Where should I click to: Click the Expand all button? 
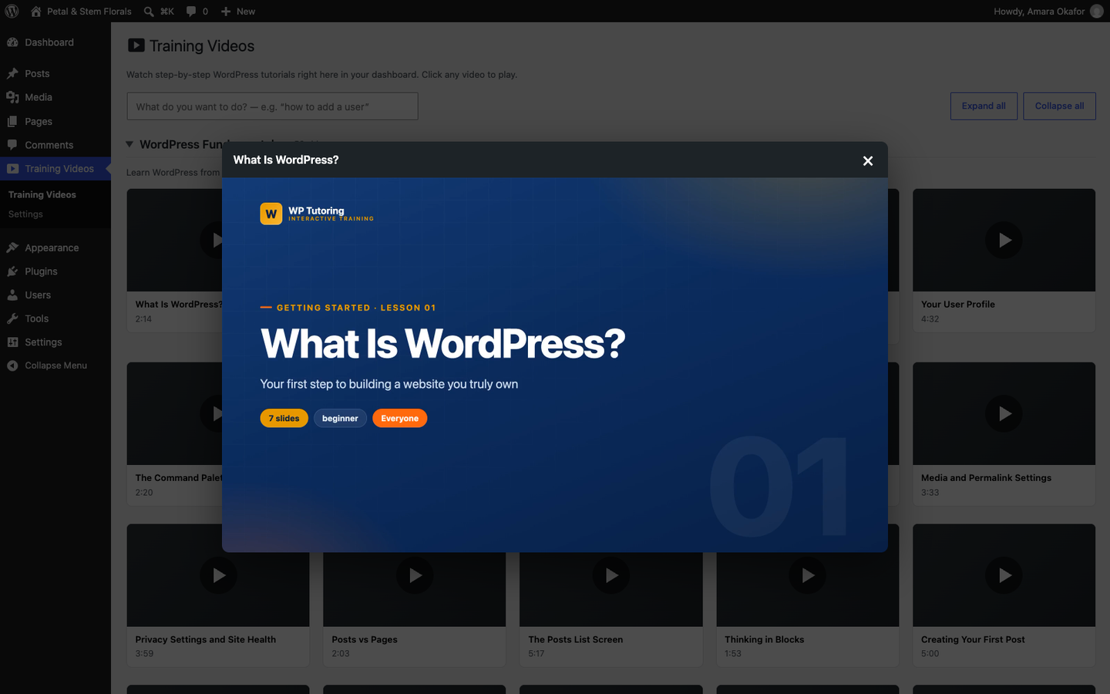click(x=984, y=106)
